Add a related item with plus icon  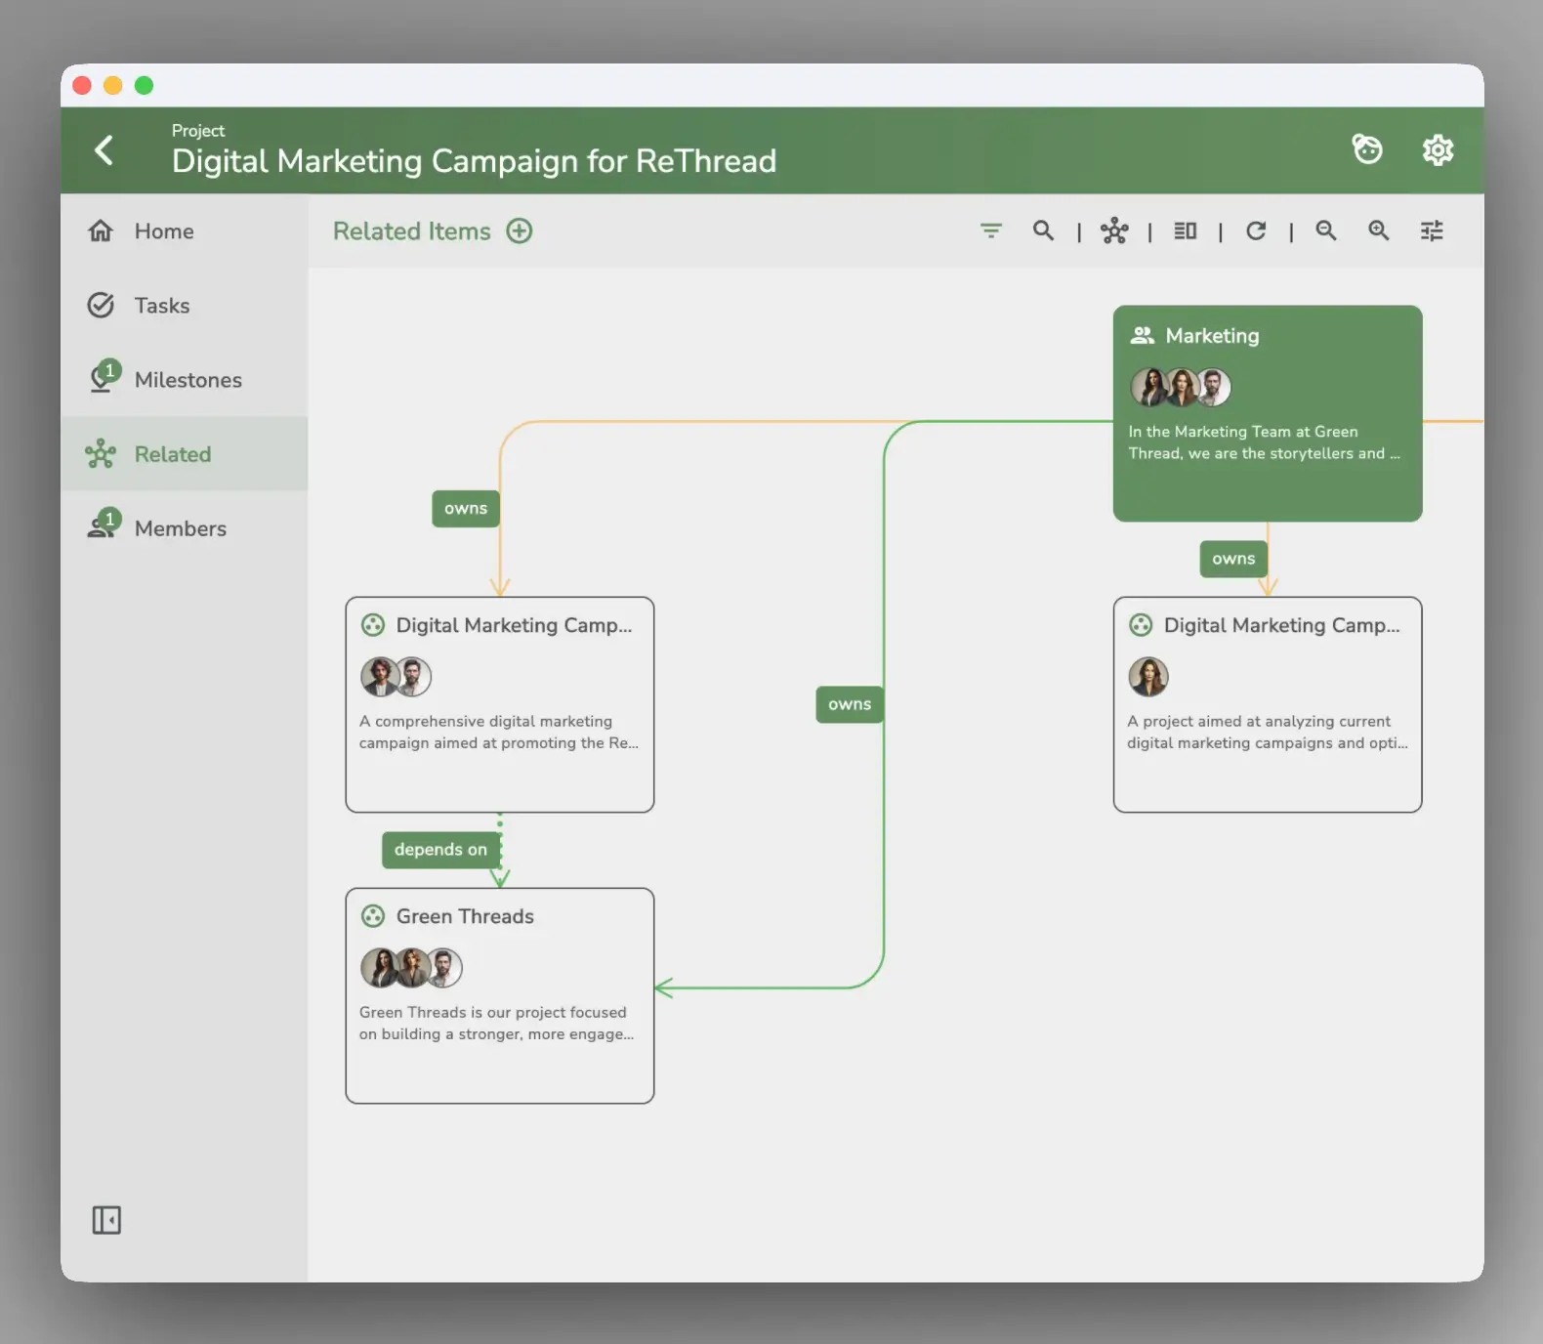pyautogui.click(x=520, y=231)
